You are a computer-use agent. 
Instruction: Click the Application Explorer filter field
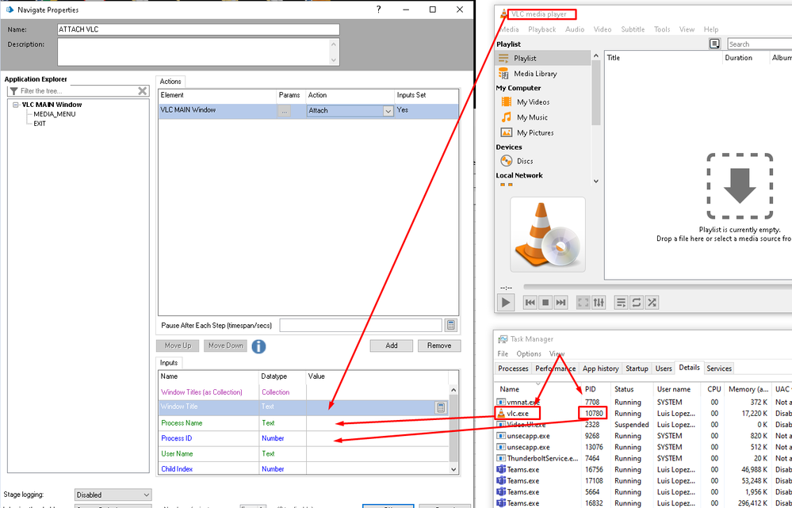[x=78, y=91]
